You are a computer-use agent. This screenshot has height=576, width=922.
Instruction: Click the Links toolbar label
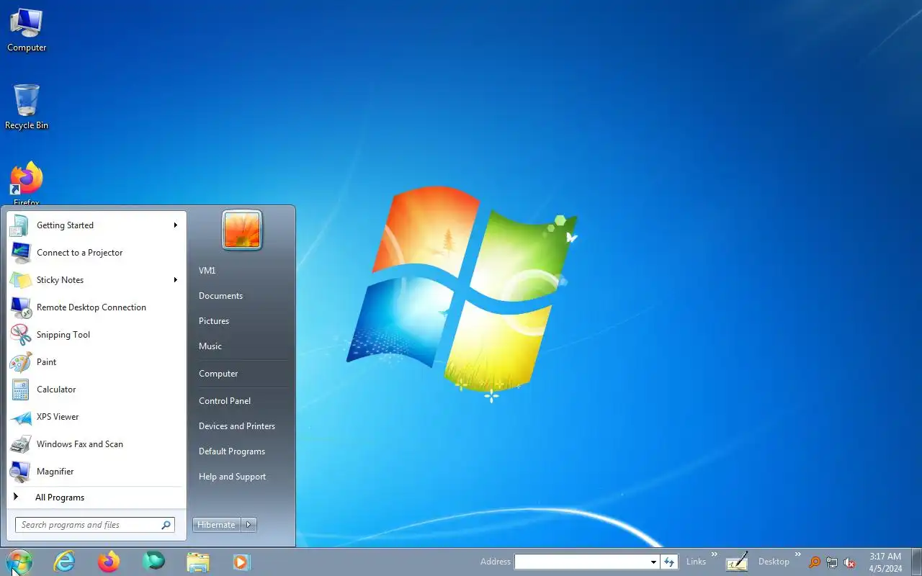[696, 562]
